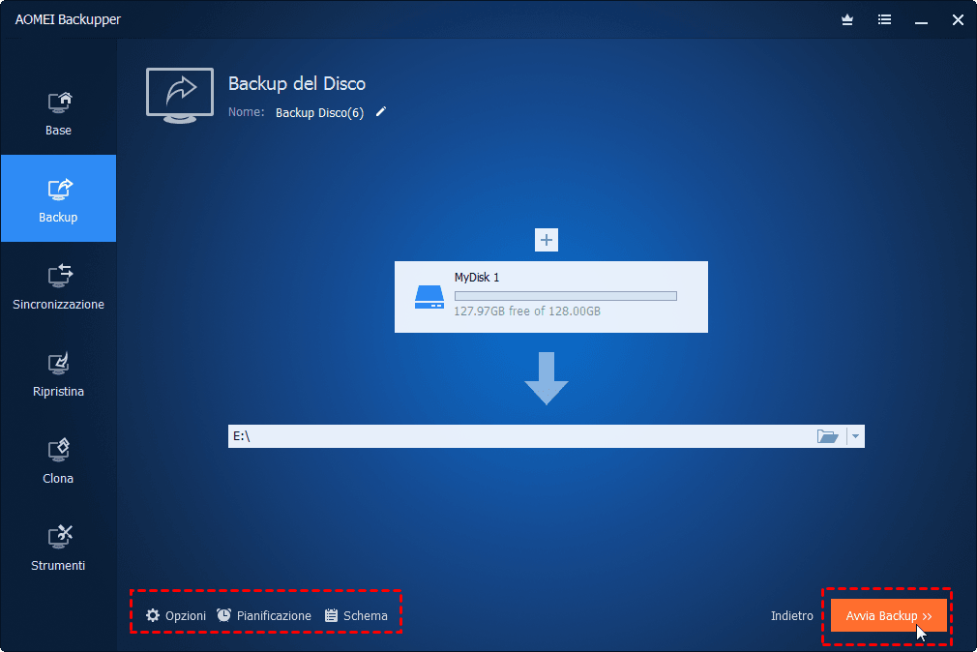
Task: Open the Ripristina section
Action: pyautogui.click(x=59, y=373)
